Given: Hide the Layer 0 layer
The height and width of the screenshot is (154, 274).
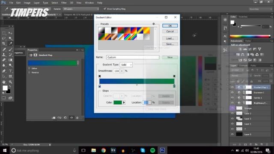Looking at the screenshot, I should (232, 134).
